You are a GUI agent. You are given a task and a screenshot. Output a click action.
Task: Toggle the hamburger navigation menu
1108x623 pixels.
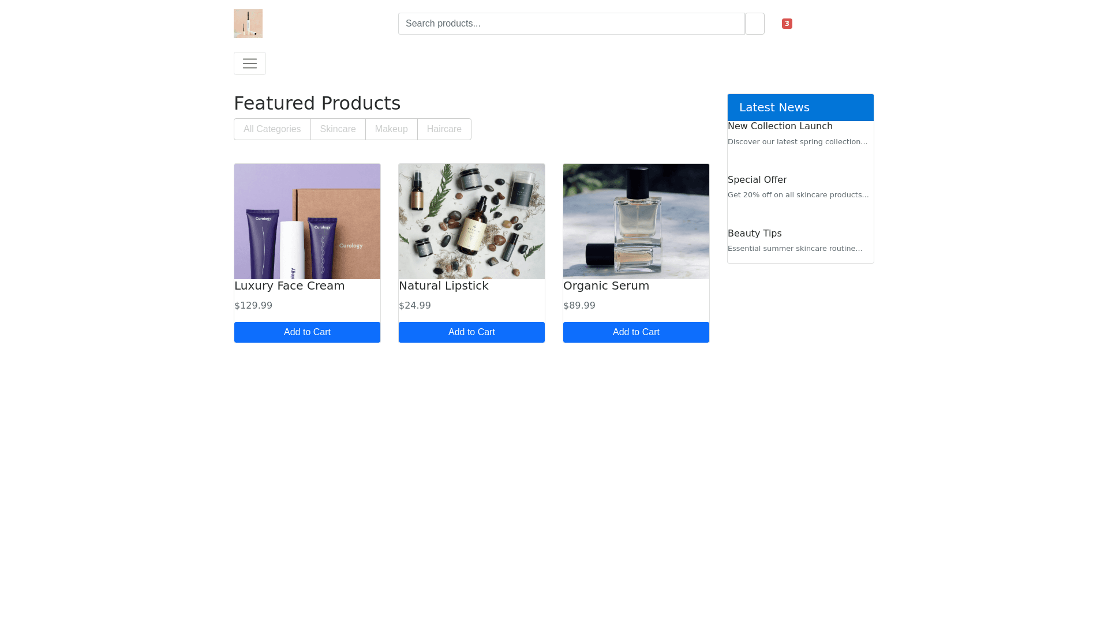click(249, 63)
